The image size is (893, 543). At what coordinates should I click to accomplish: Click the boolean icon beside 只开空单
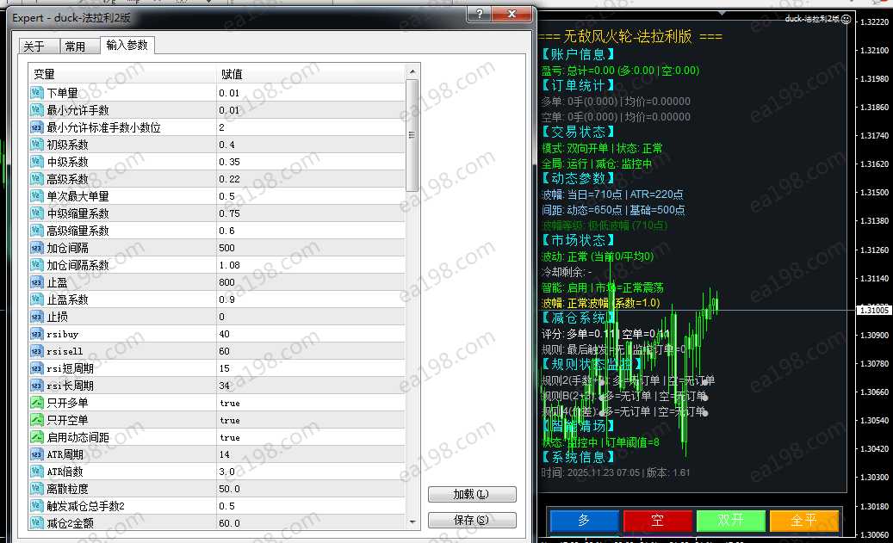pyautogui.click(x=37, y=420)
